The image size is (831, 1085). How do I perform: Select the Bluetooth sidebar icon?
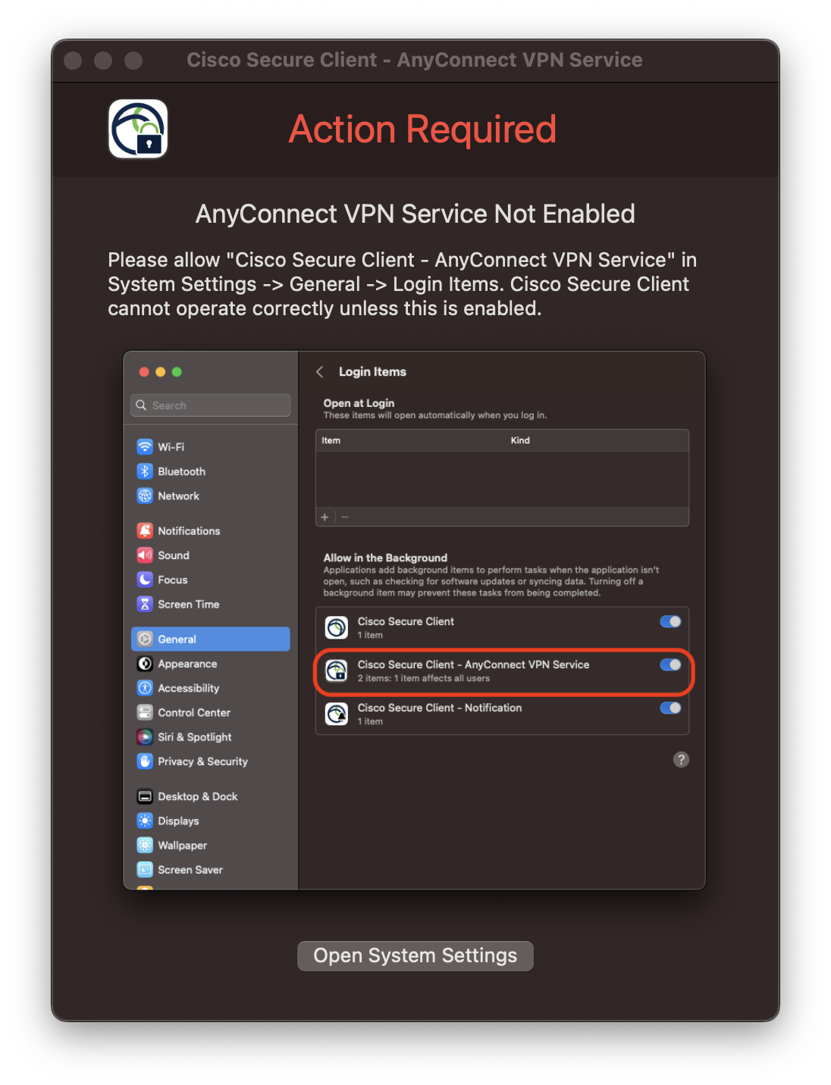(x=145, y=471)
